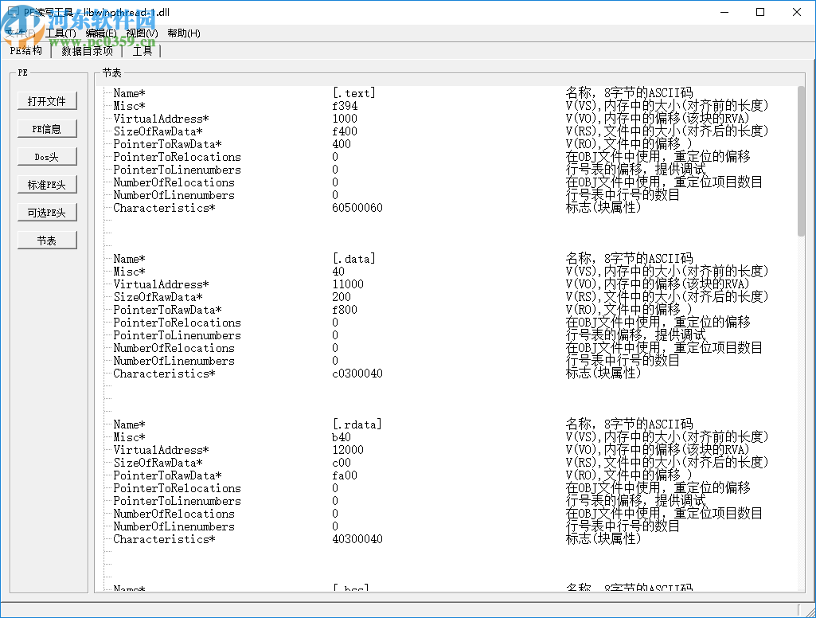The height and width of the screenshot is (618, 816).
Task: Click the 打开文件 (open file) button
Action: point(47,101)
